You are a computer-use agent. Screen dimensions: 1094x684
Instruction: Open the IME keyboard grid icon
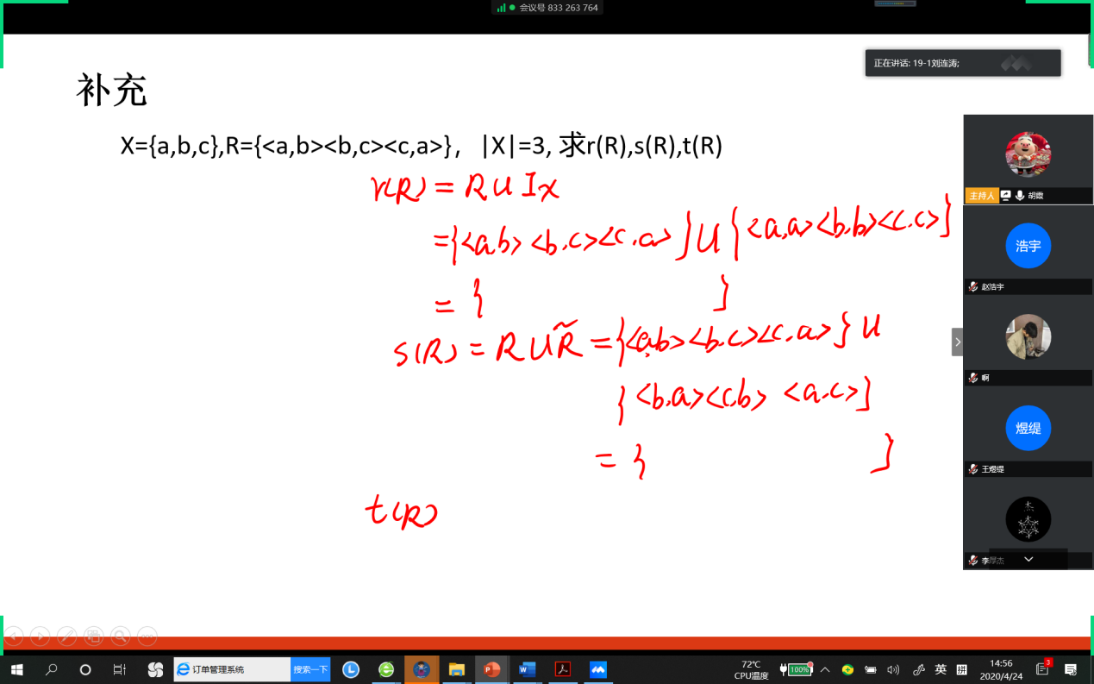click(961, 669)
